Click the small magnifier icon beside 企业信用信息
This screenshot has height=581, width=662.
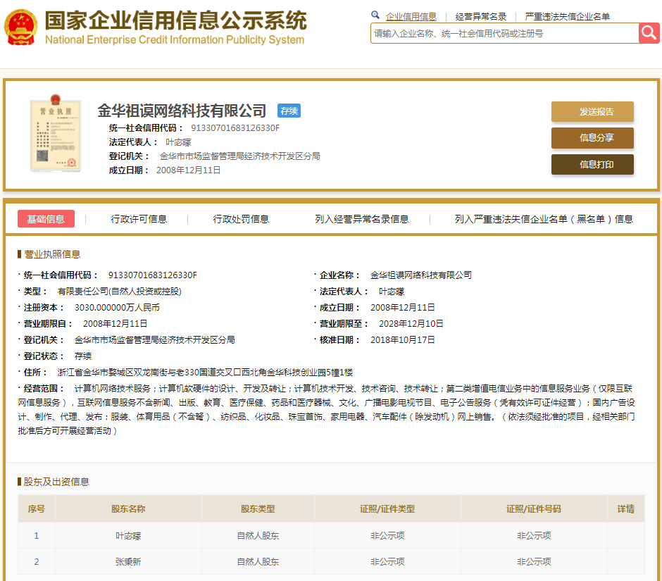375,15
